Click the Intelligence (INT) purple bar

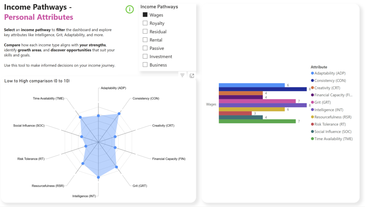(263, 105)
